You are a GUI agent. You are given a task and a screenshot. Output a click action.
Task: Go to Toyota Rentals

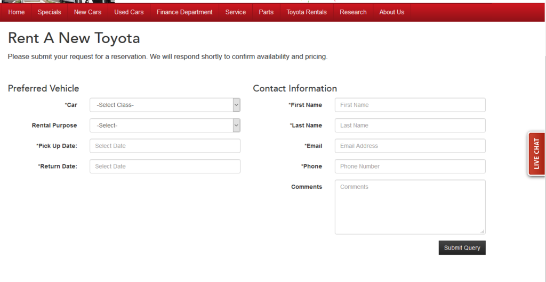pyautogui.click(x=307, y=12)
